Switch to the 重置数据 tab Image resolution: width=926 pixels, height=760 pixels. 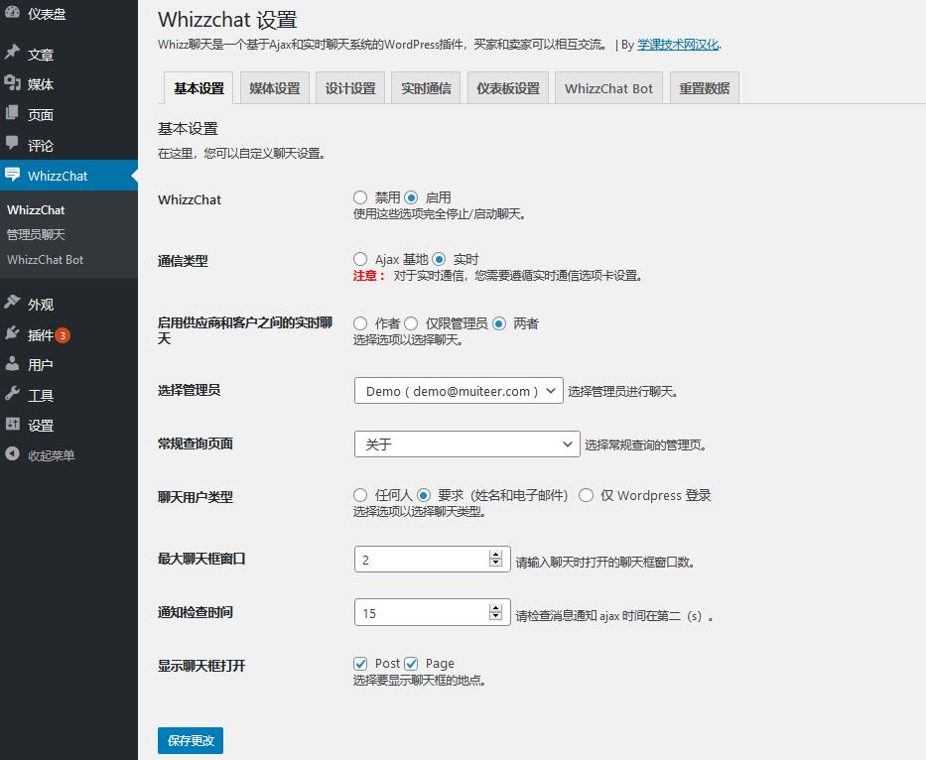[705, 88]
